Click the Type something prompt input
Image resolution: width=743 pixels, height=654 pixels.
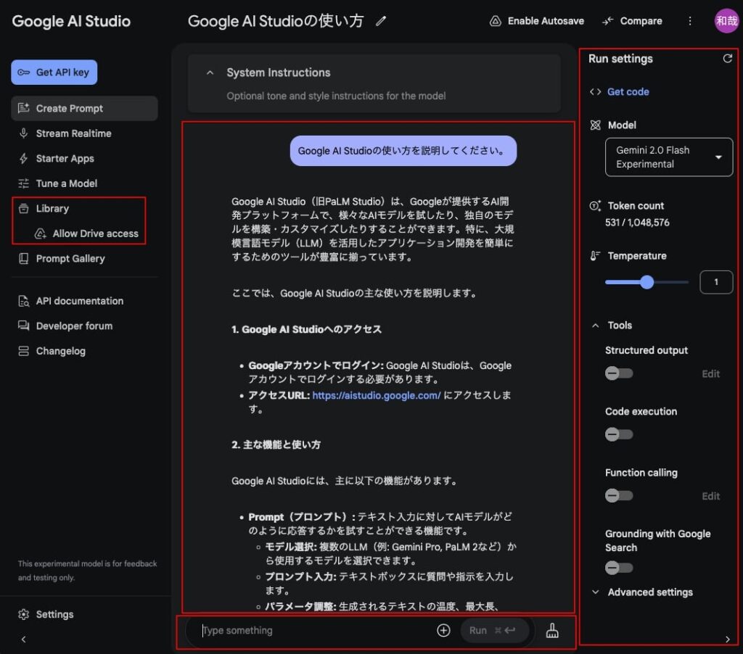click(x=313, y=631)
